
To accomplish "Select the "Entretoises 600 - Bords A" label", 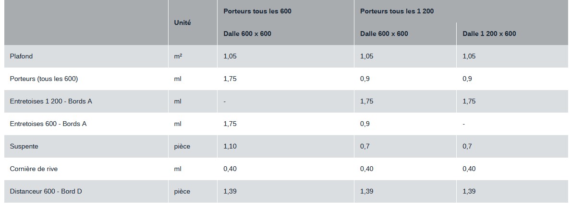I will point(48,124).
